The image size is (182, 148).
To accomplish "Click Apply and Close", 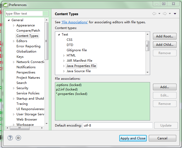I will coord(133,138).
